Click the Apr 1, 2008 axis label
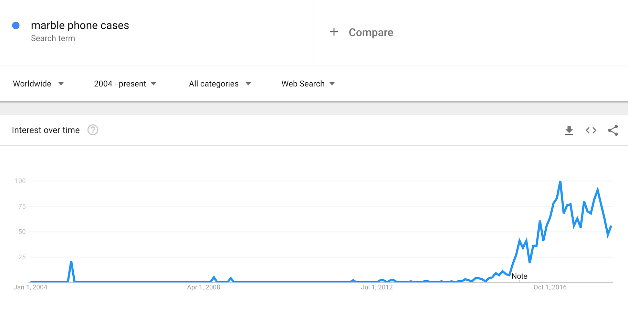The image size is (628, 322). point(203,287)
